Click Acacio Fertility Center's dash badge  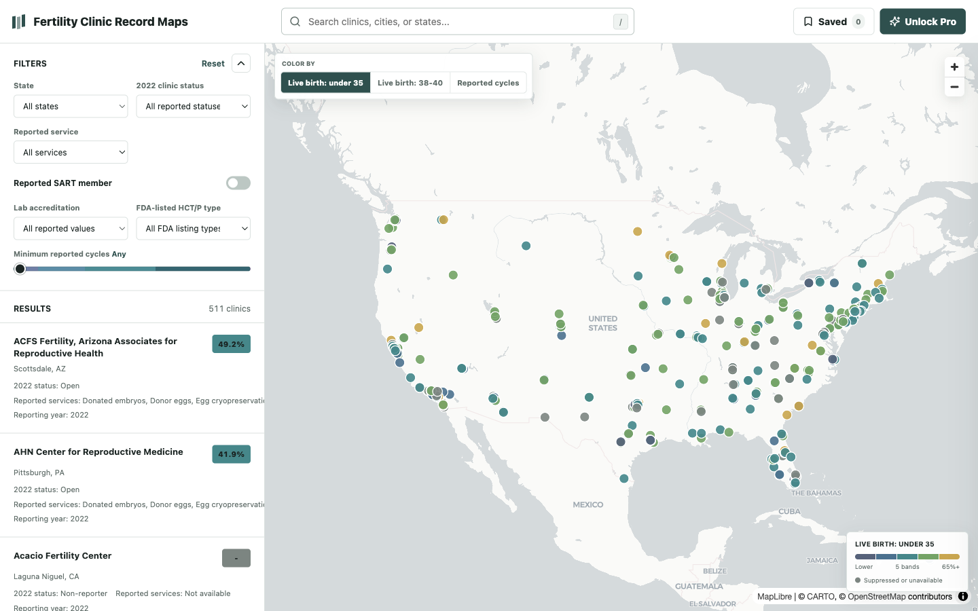(236, 558)
